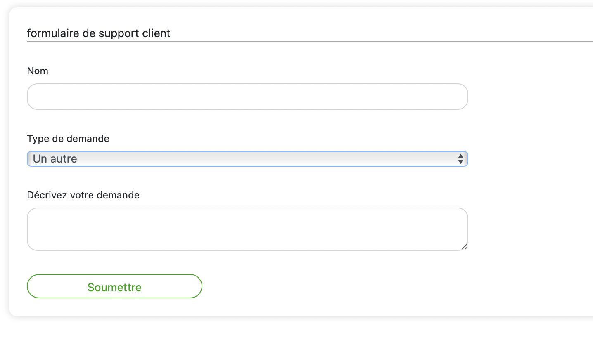Select the Un autre value in the combo box
The image size is (593, 340).
click(x=55, y=159)
